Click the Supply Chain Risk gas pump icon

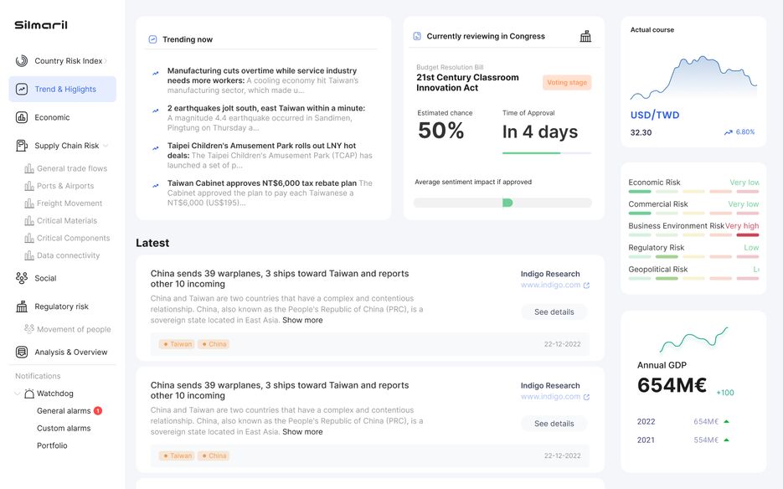(x=22, y=146)
